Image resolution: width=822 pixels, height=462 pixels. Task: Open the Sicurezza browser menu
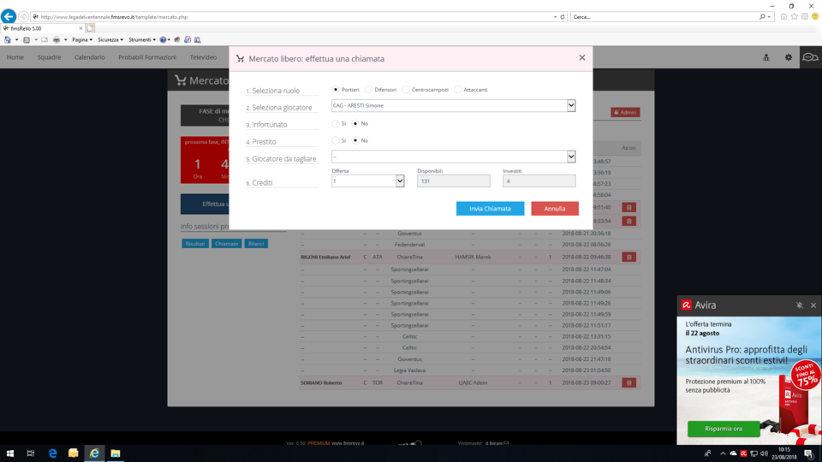coord(110,39)
